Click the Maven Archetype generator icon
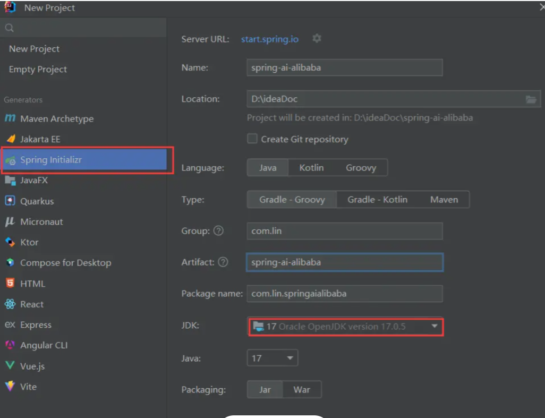 point(10,118)
